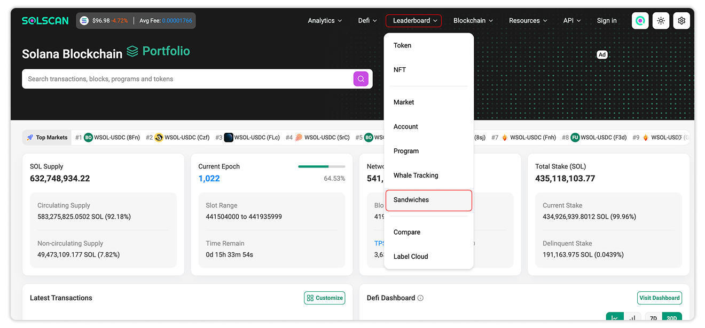The image size is (705, 328).
Task: Expand the Defi menu
Action: (x=367, y=21)
